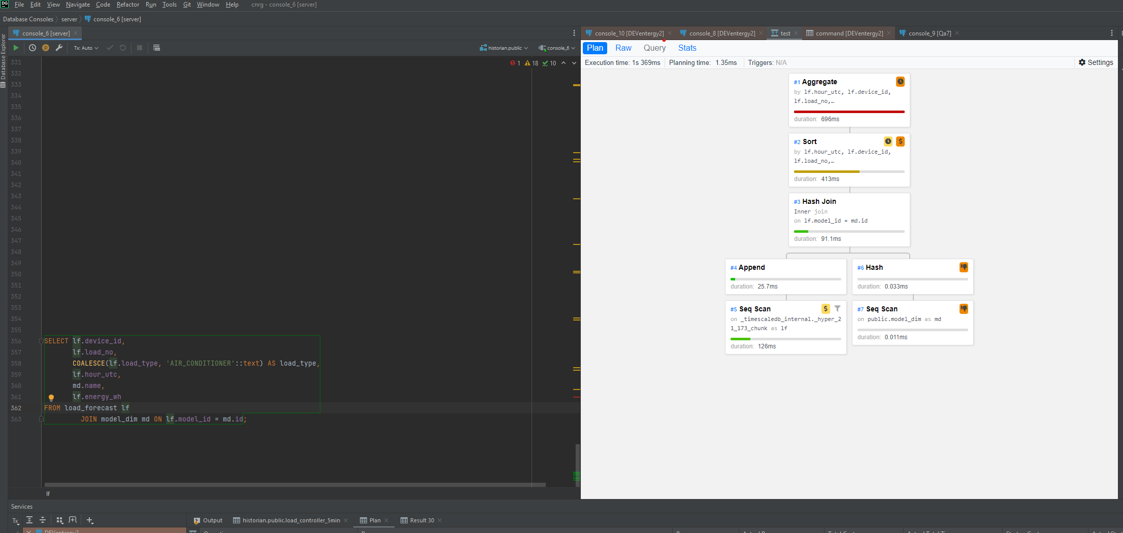
Task: Switch to the Query view tab
Action: click(x=654, y=48)
